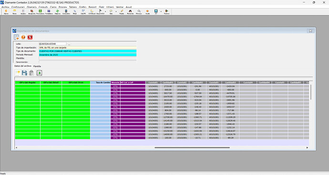Select the cell showing 16470.00

(x=168, y=96)
